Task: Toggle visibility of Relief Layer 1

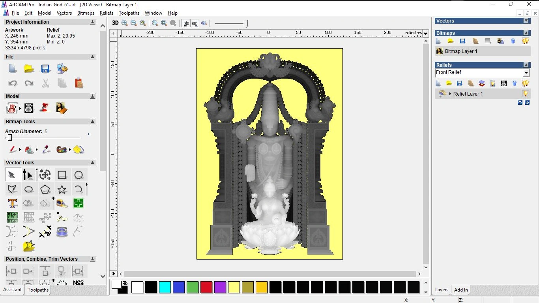Action: [525, 94]
